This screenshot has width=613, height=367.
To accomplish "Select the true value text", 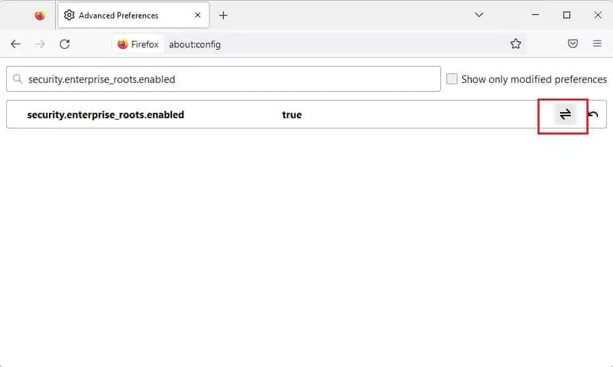I will pos(292,114).
